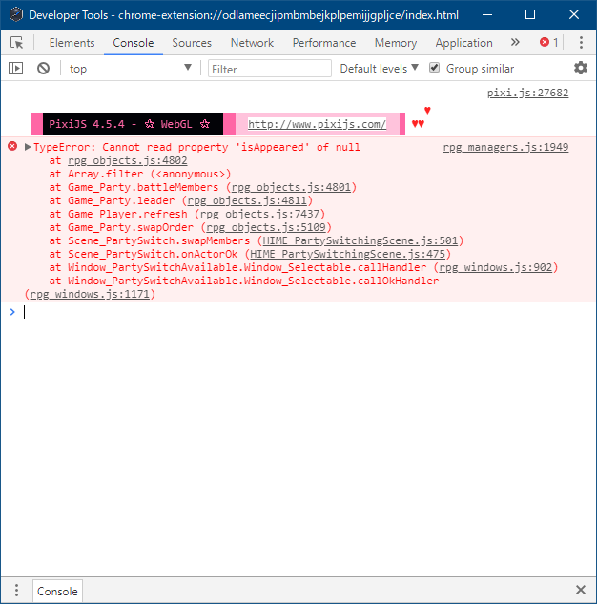The width and height of the screenshot is (597, 604).
Task: Open the rpg_objects.js:4802 link
Action: (x=128, y=160)
